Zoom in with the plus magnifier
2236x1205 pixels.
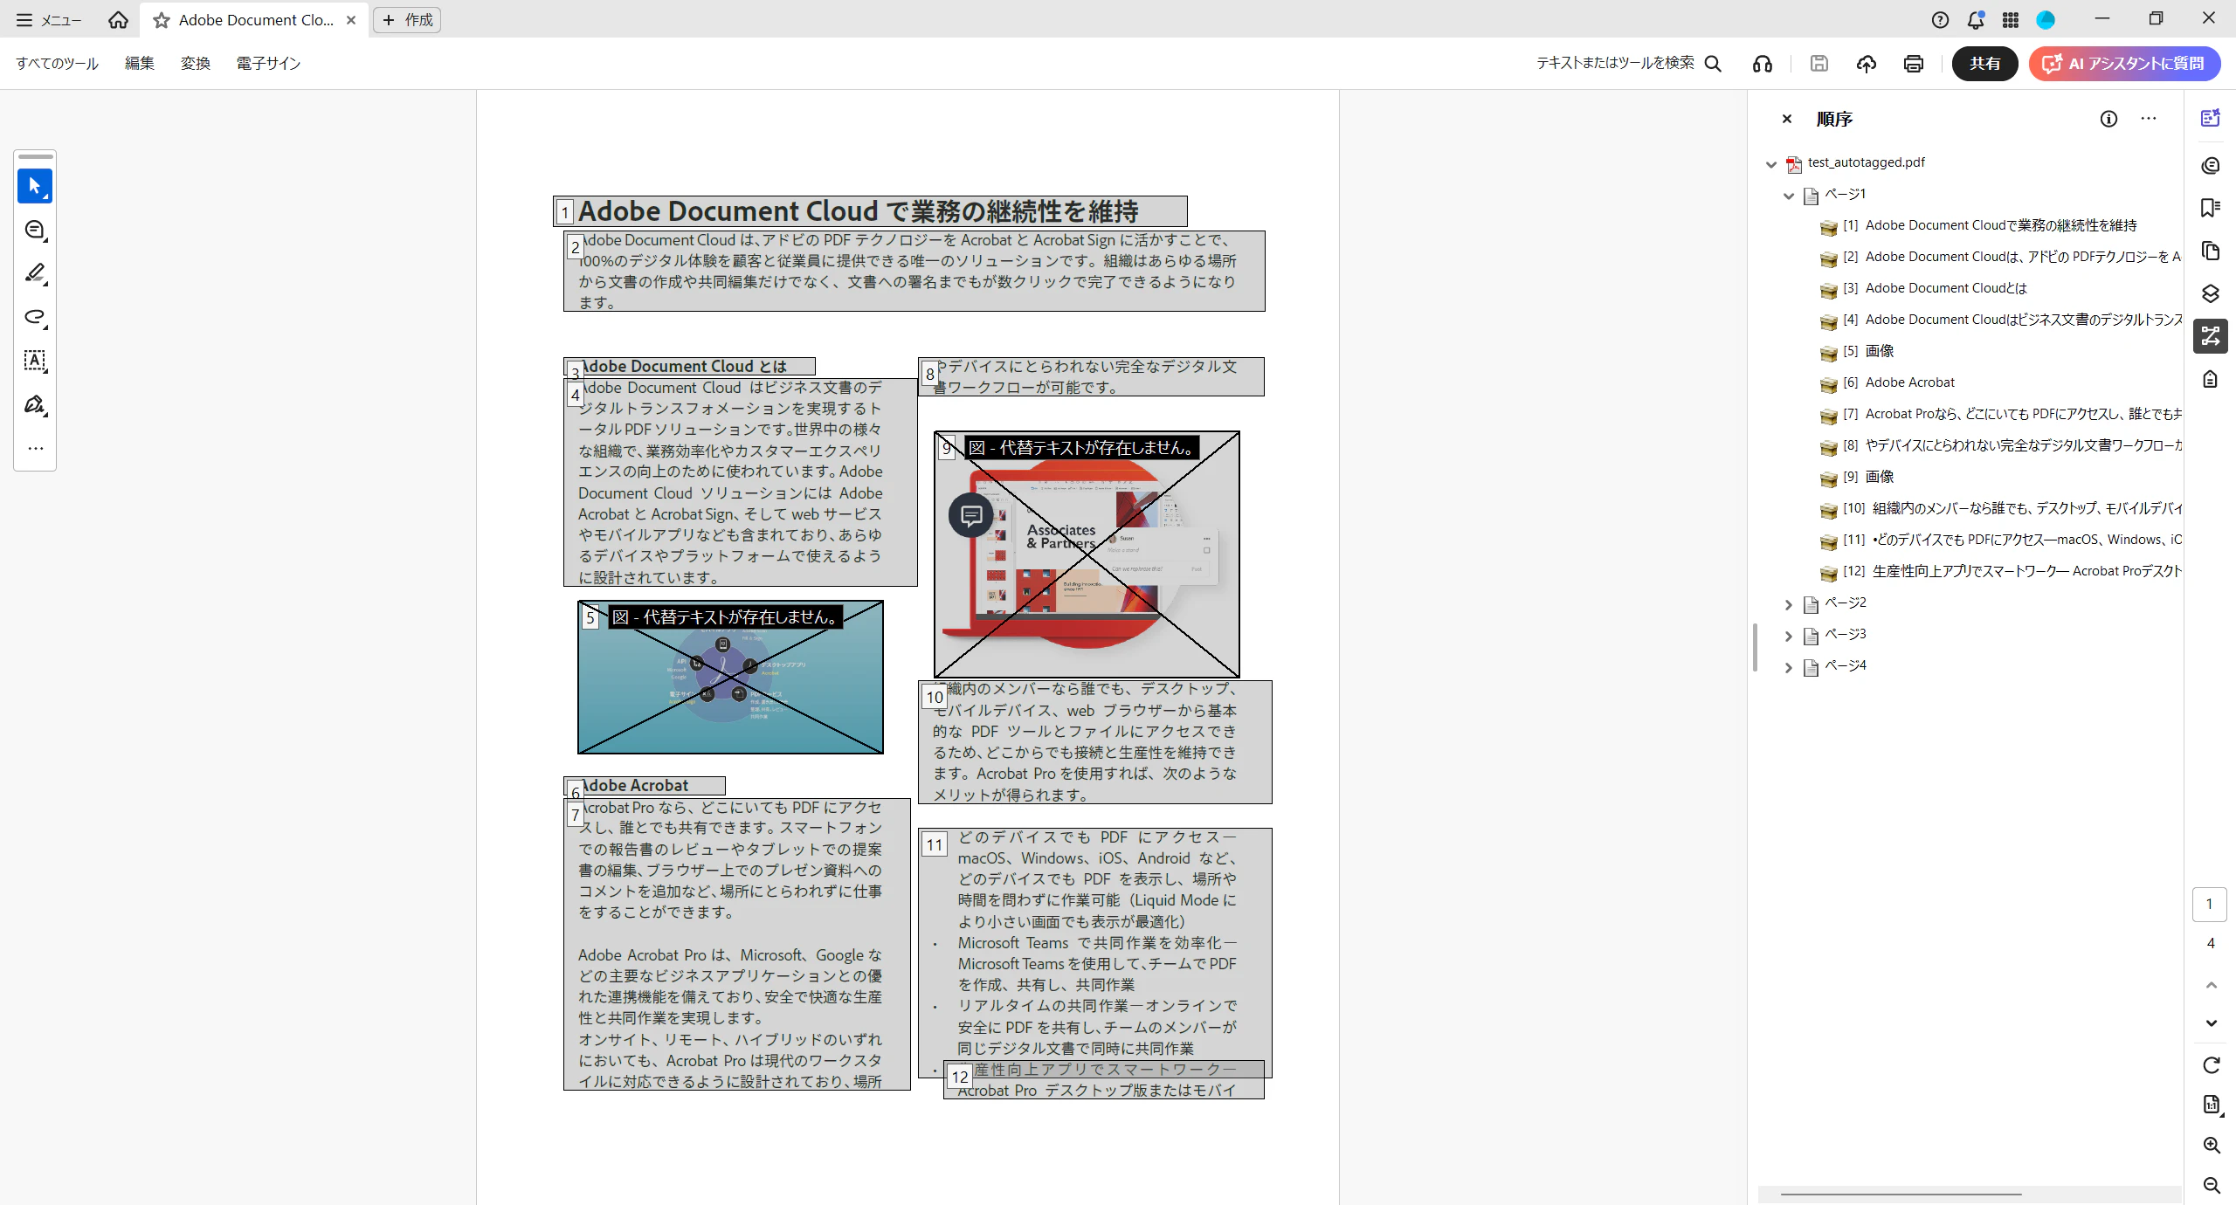coord(2211,1145)
